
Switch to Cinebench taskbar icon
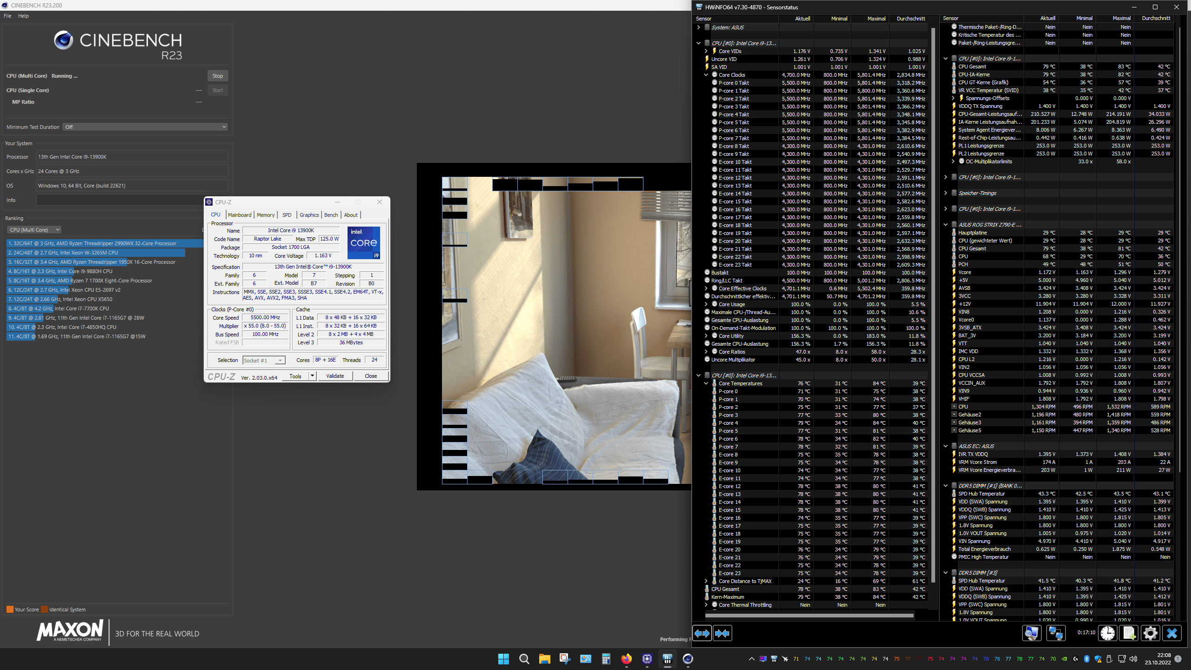coord(688,659)
